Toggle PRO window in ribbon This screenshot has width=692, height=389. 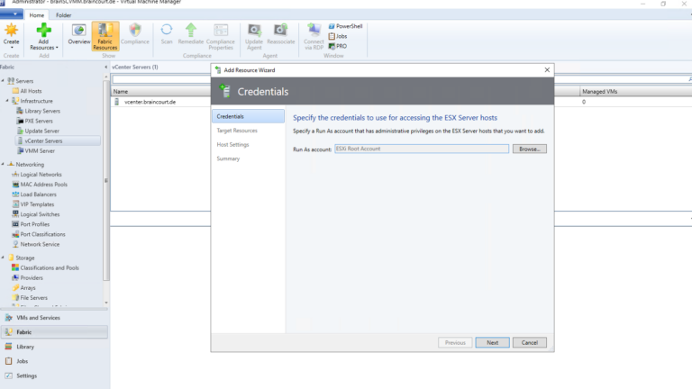coord(338,46)
